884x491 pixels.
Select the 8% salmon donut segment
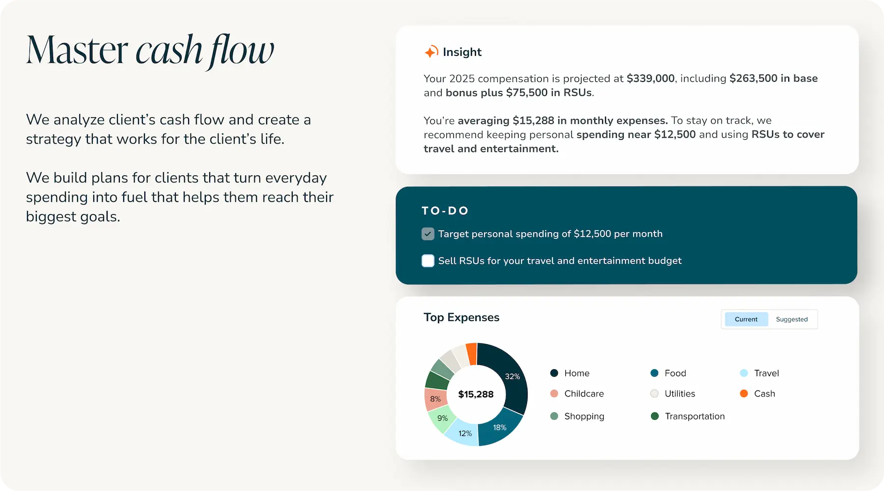435,399
